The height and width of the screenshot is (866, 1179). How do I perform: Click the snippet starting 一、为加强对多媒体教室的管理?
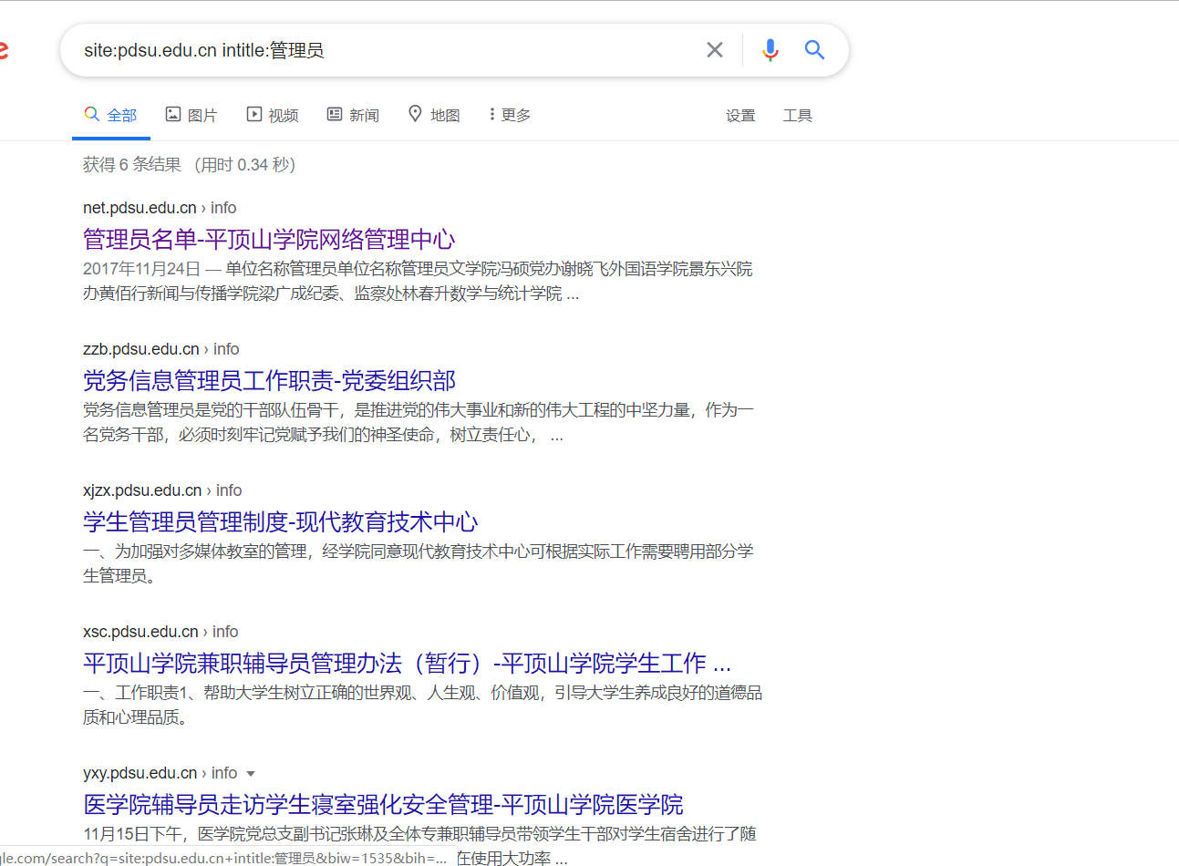pyautogui.click(x=419, y=563)
